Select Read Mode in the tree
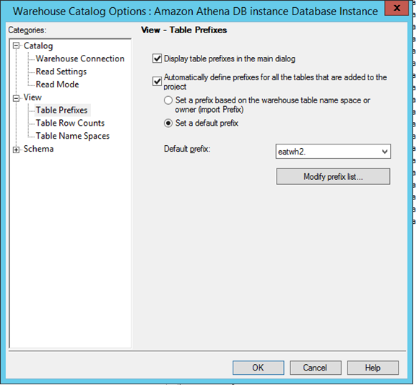The width and height of the screenshot is (416, 385). point(57,84)
